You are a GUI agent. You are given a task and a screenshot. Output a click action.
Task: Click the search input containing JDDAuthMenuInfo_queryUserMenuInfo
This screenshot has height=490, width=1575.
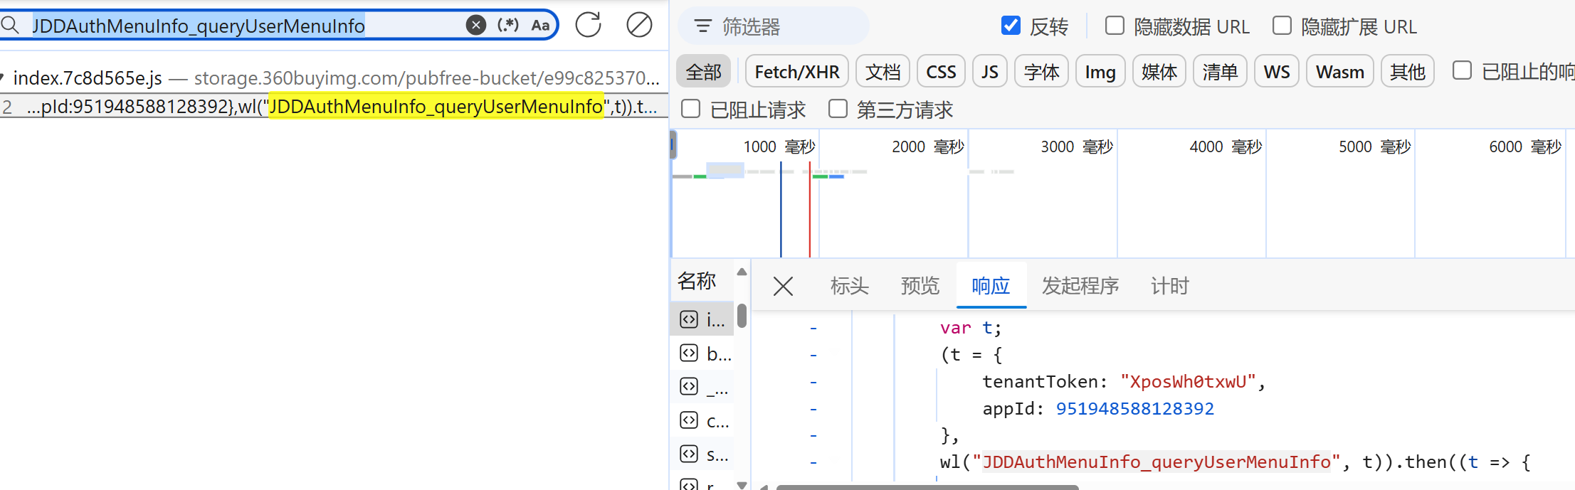(x=246, y=26)
